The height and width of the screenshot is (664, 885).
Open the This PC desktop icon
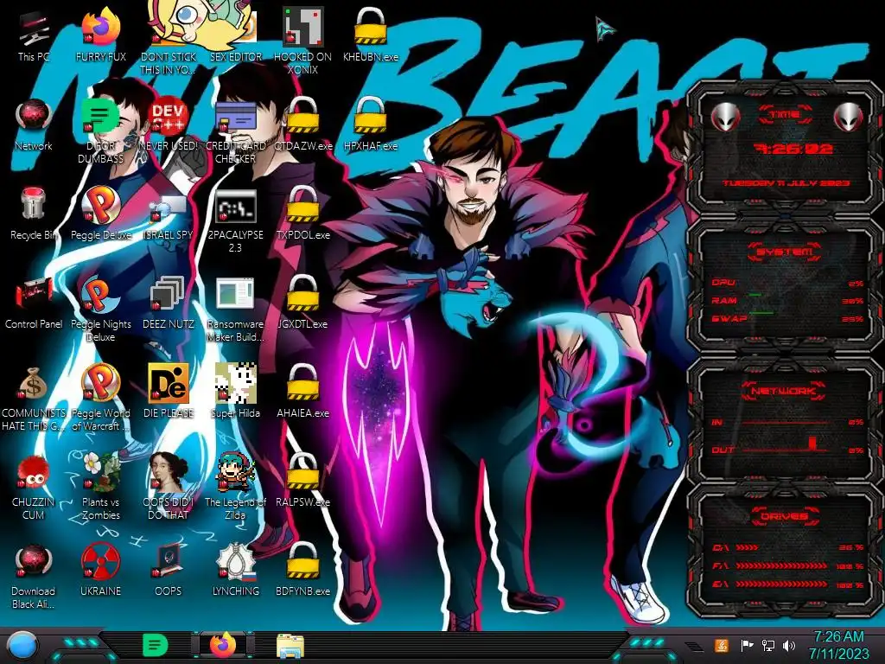click(x=34, y=36)
